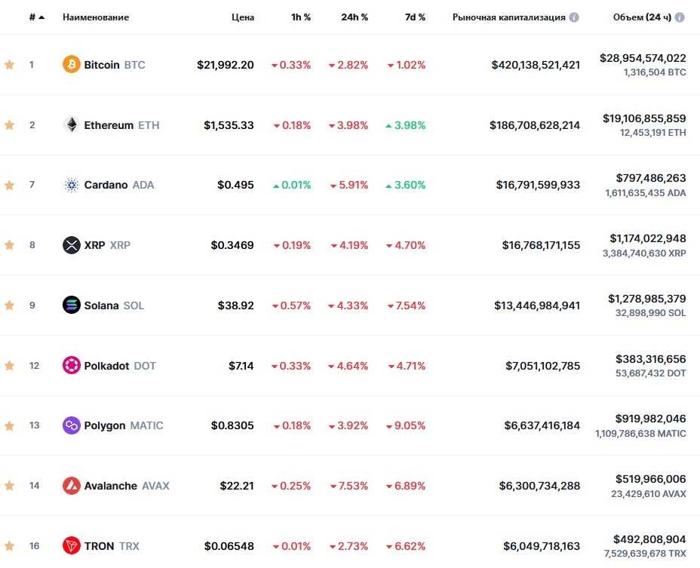Click info icon next to Рыночная капитализация
Viewport: 700px width, 568px height.
[574, 17]
